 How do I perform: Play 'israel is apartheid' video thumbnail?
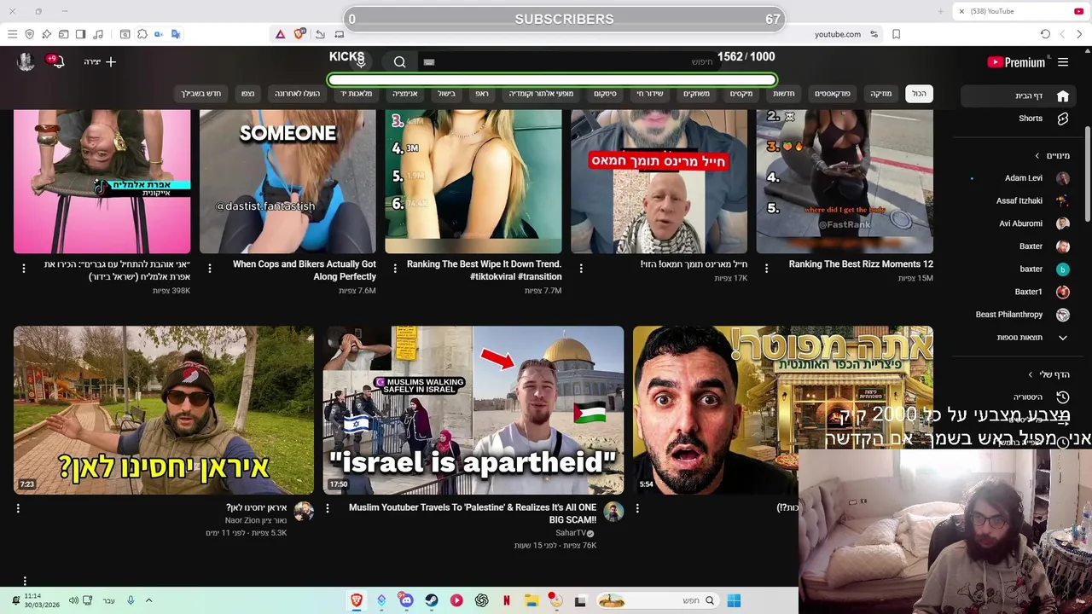coord(473,410)
